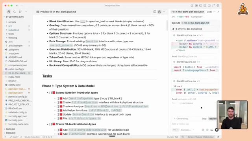Expand the sidebar views chevron dropdown
The image size is (252, 141).
(x=26, y=12)
